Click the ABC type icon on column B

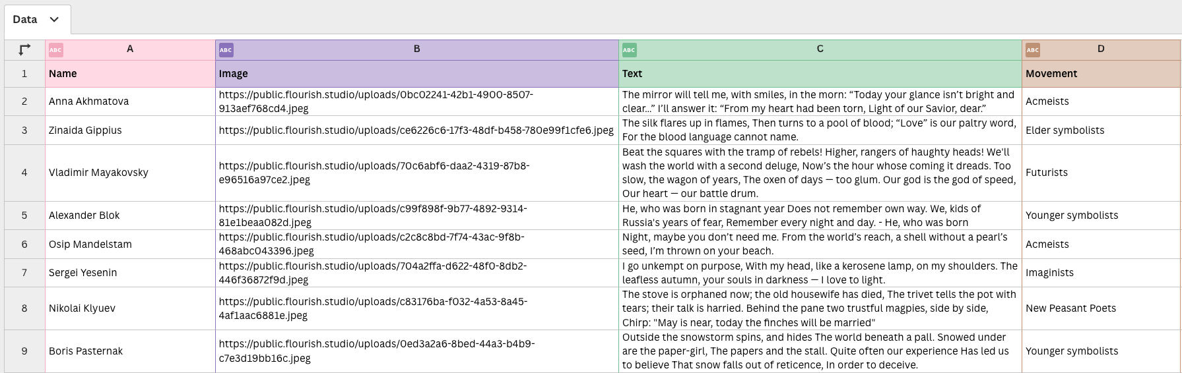pos(226,50)
